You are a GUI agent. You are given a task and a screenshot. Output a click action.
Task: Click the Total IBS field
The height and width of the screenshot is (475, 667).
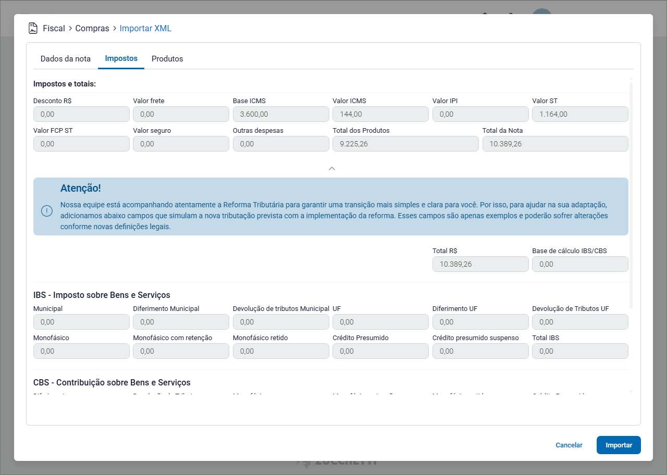(x=580, y=351)
